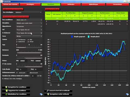Adjust the Distance range slider

(29, 53)
